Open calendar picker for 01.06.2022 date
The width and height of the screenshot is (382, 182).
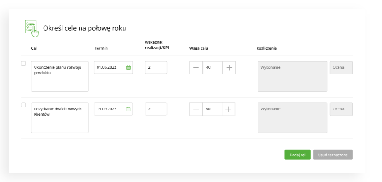tap(128, 67)
